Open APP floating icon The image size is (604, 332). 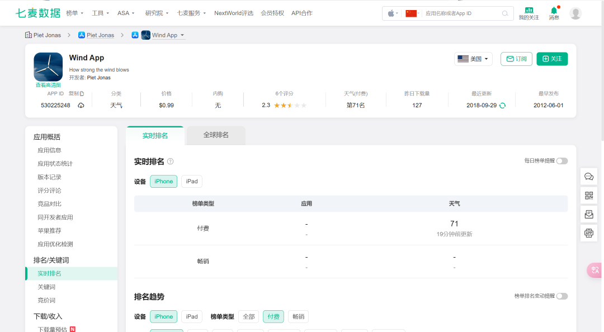click(x=588, y=233)
